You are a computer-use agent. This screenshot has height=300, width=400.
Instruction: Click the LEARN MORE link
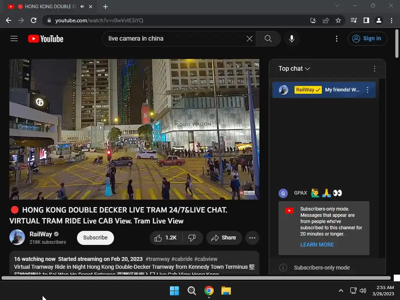pos(317,245)
